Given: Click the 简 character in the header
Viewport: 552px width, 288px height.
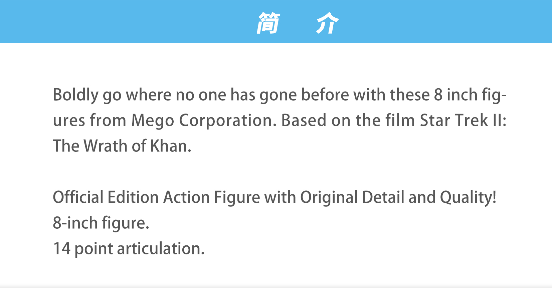Looking at the screenshot, I should point(268,23).
